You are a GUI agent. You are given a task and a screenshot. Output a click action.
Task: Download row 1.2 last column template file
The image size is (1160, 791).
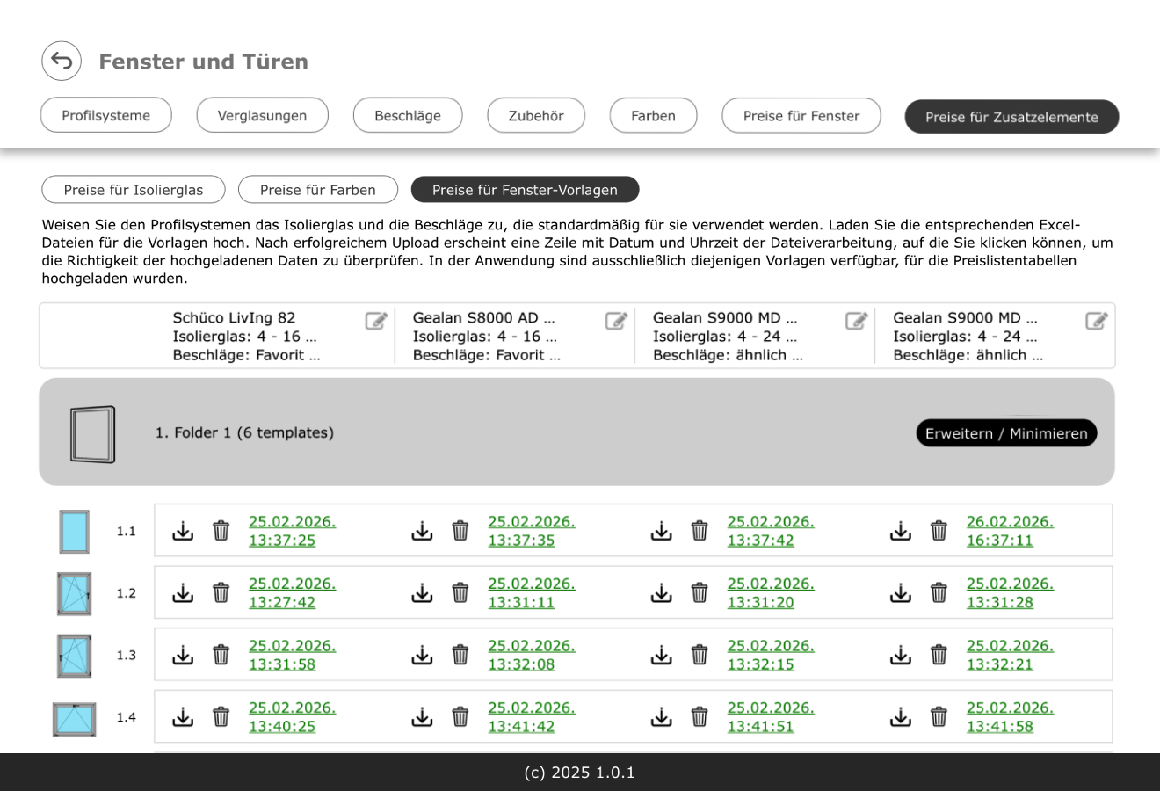point(901,593)
